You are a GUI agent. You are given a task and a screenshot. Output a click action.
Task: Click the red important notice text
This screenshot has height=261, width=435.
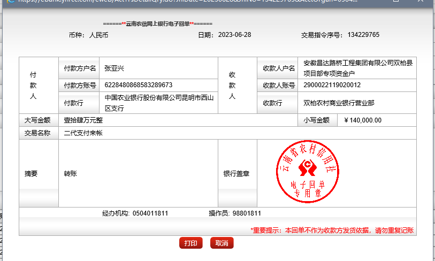[332, 230]
